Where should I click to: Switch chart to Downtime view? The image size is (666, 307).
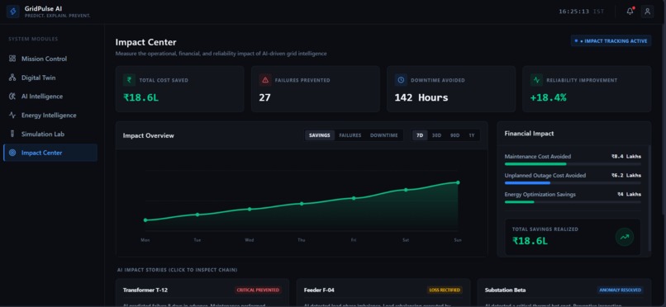click(384, 135)
